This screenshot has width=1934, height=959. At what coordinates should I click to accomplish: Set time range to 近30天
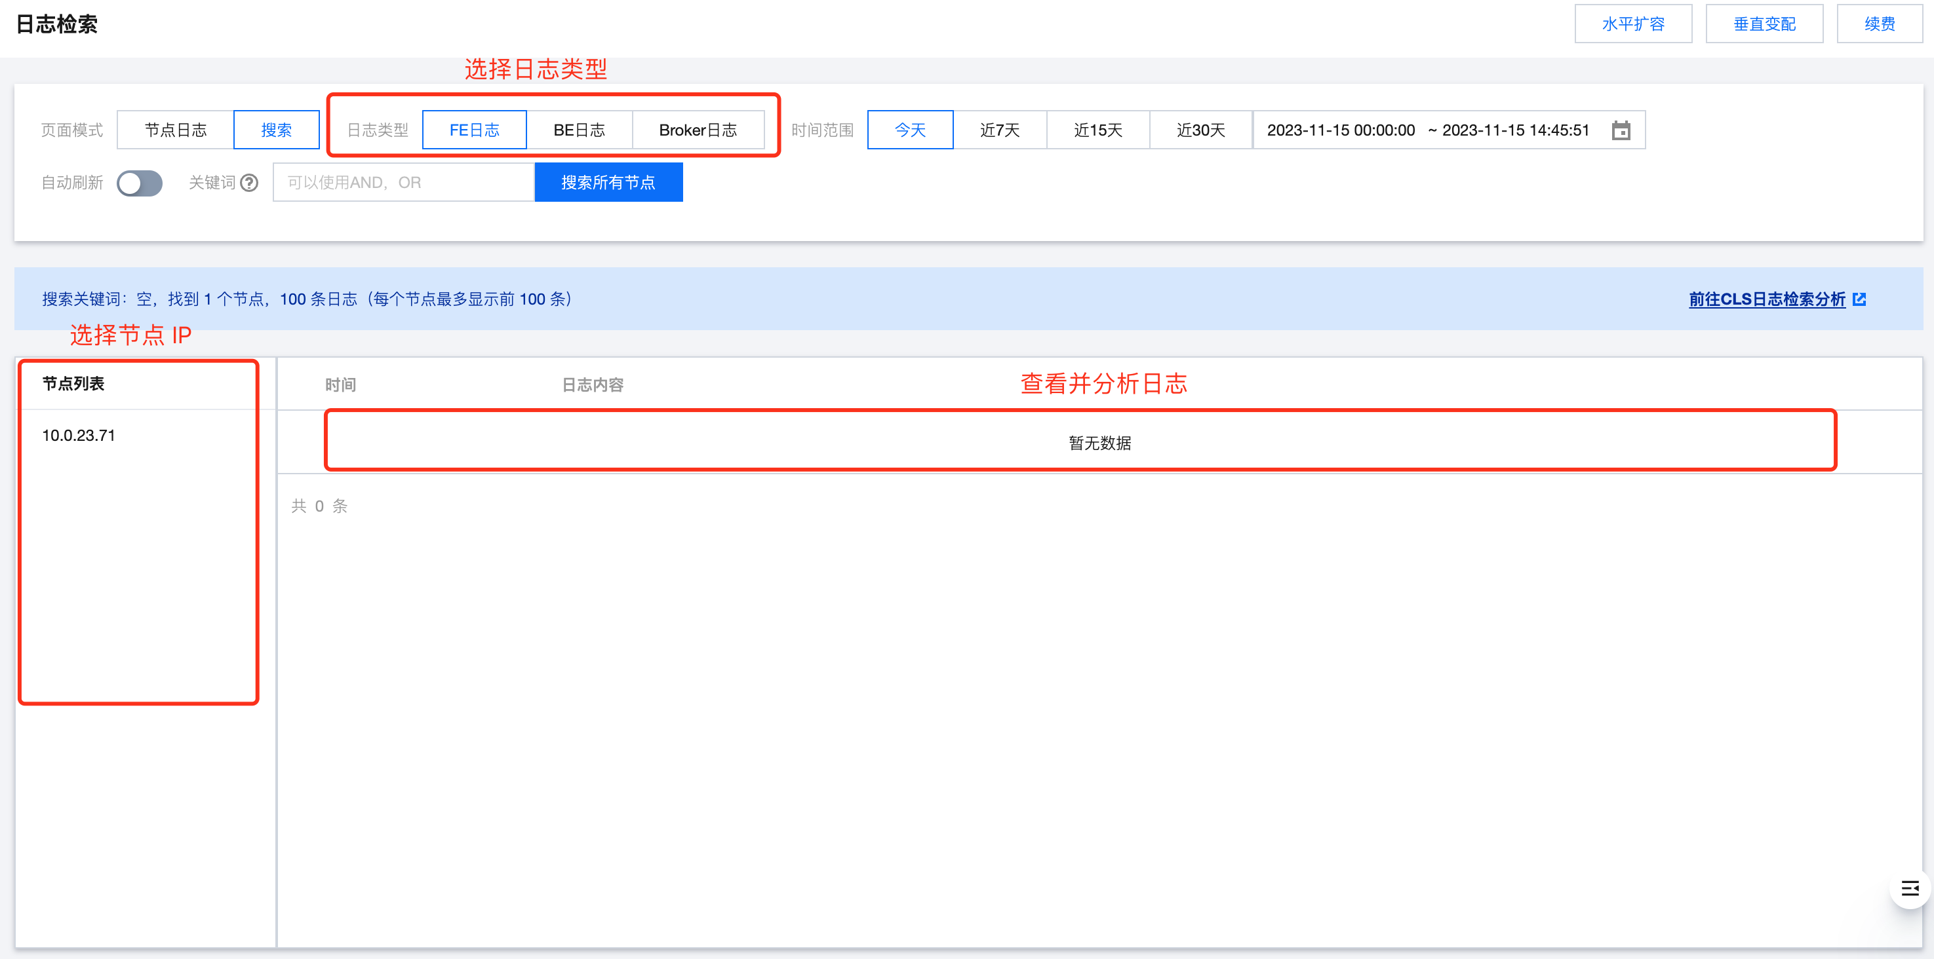point(1200,130)
